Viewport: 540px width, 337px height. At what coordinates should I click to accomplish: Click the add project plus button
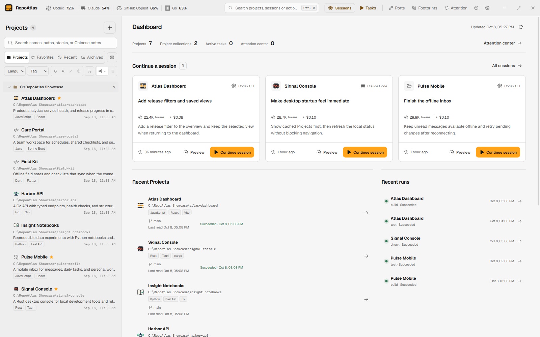click(x=110, y=28)
